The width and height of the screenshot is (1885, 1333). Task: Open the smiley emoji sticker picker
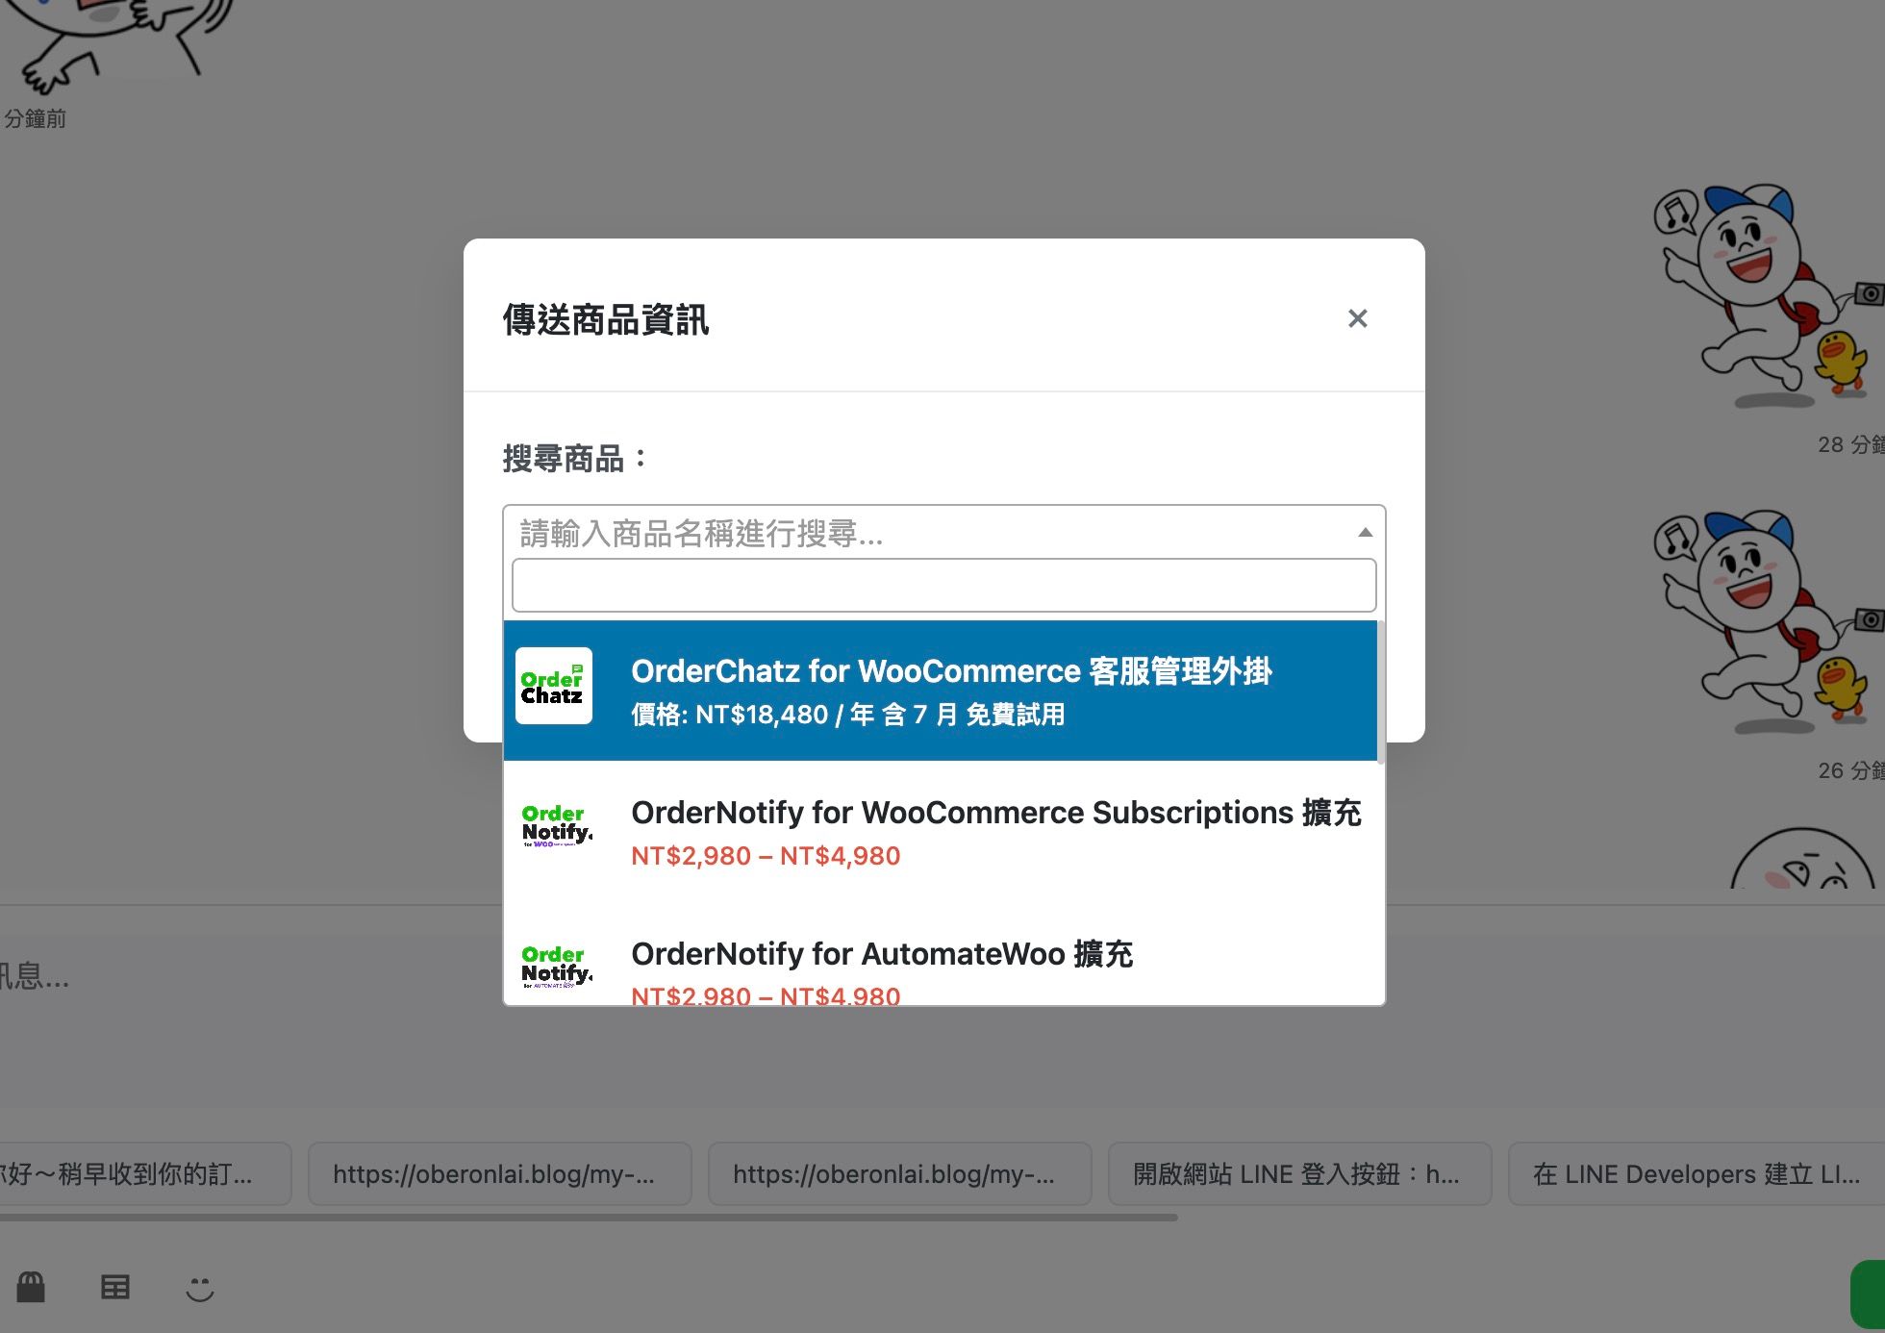(199, 1288)
